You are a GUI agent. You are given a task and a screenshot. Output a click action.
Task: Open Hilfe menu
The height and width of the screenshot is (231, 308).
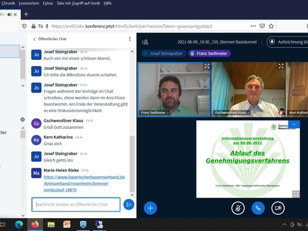[107, 3]
